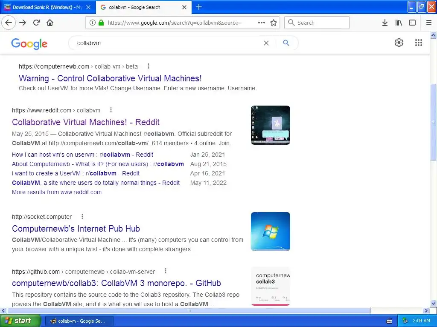Click the http://socket.computer URL text
Image resolution: width=437 pixels, height=327 pixels.
42,217
